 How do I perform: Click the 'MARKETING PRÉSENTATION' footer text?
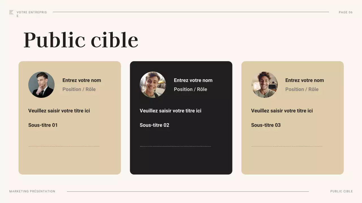[x=32, y=191]
